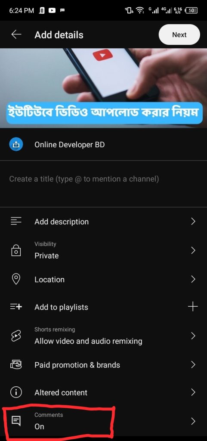The image size is (207, 441).
Task: Tap the comments speech bubble icon
Action: click(16, 421)
